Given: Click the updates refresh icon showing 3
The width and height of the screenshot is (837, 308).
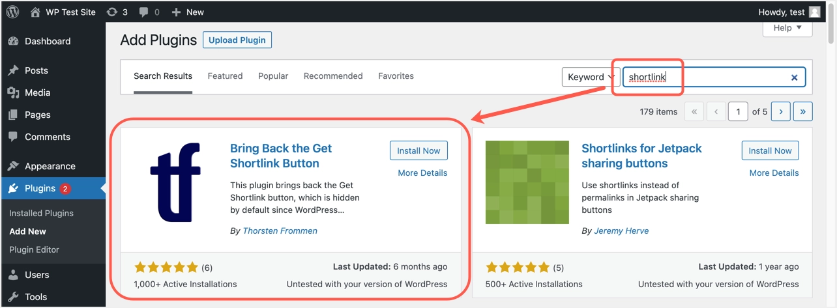Looking at the screenshot, I should pyautogui.click(x=112, y=12).
